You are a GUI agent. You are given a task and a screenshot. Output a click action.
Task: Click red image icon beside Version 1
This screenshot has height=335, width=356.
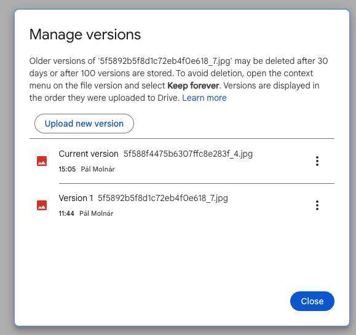(x=42, y=205)
